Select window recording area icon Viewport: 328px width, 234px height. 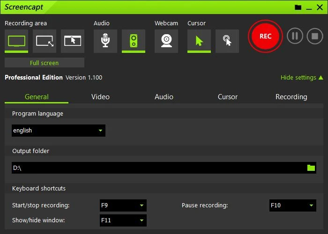click(73, 41)
